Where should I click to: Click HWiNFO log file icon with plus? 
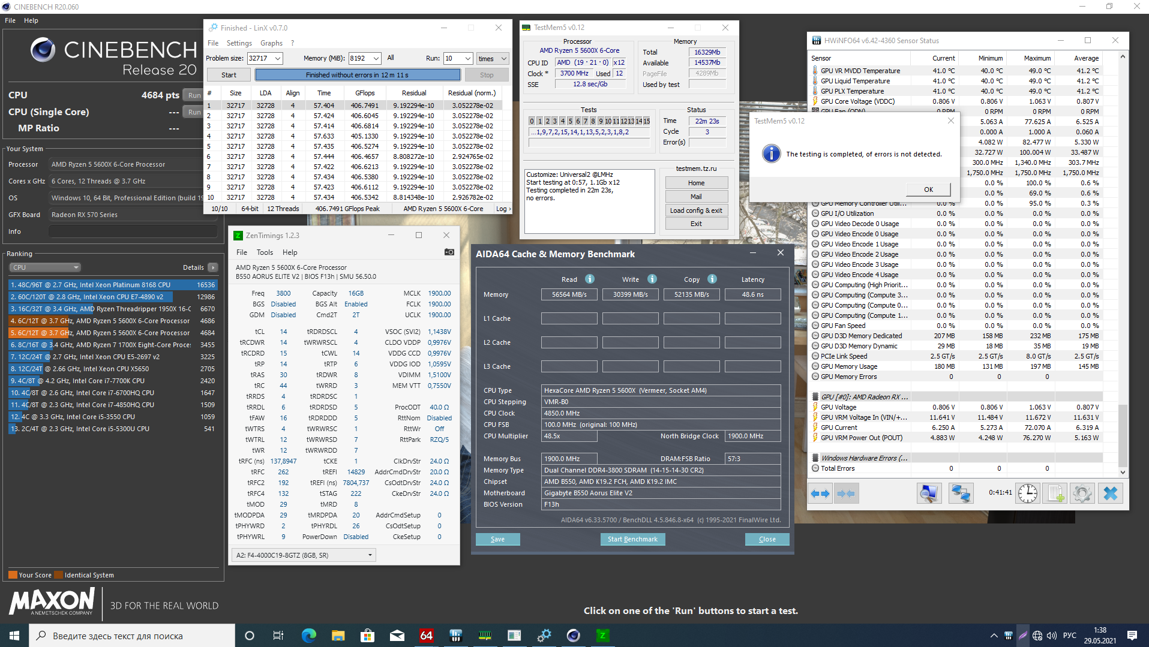pyautogui.click(x=1055, y=493)
